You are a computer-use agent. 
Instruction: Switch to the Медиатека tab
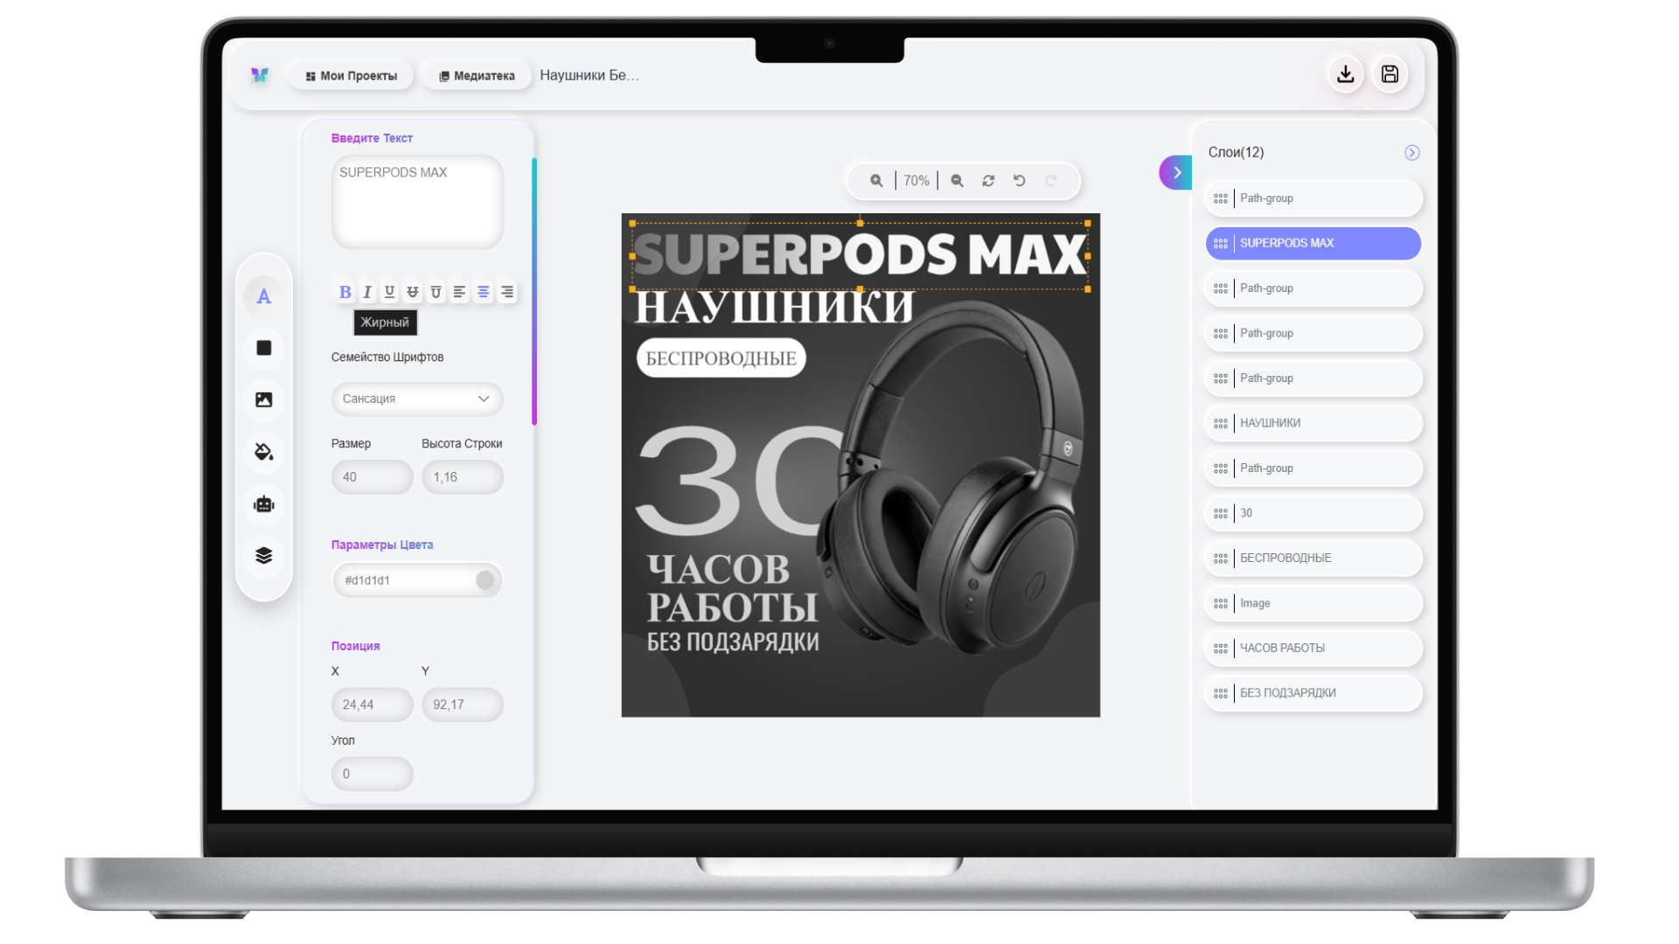[476, 75]
